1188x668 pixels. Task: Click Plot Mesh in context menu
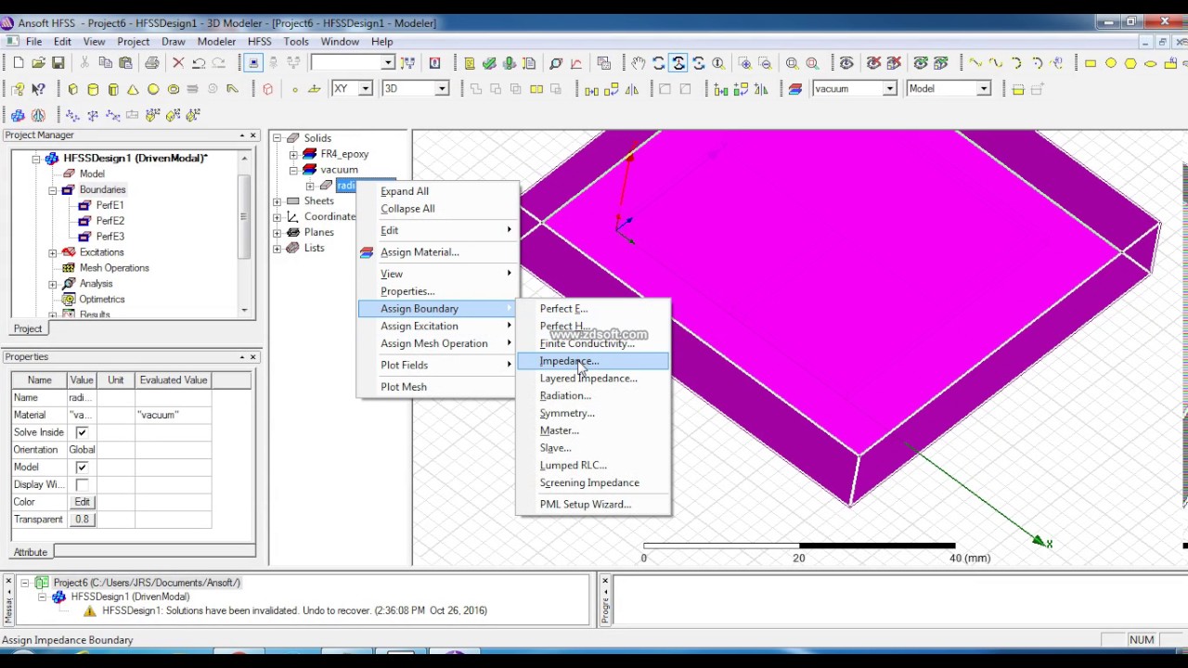point(436,387)
